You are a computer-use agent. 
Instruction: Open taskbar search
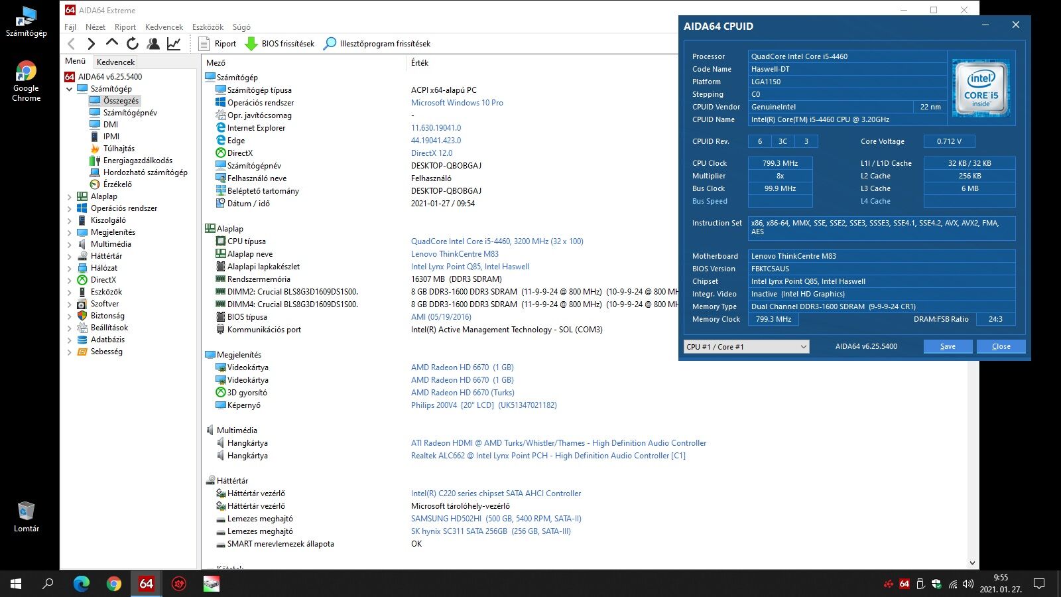(x=48, y=584)
